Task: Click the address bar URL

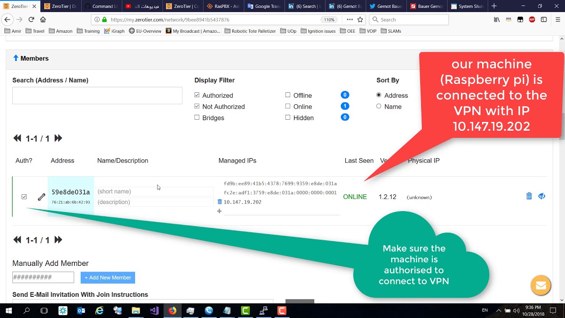Action: [170, 19]
